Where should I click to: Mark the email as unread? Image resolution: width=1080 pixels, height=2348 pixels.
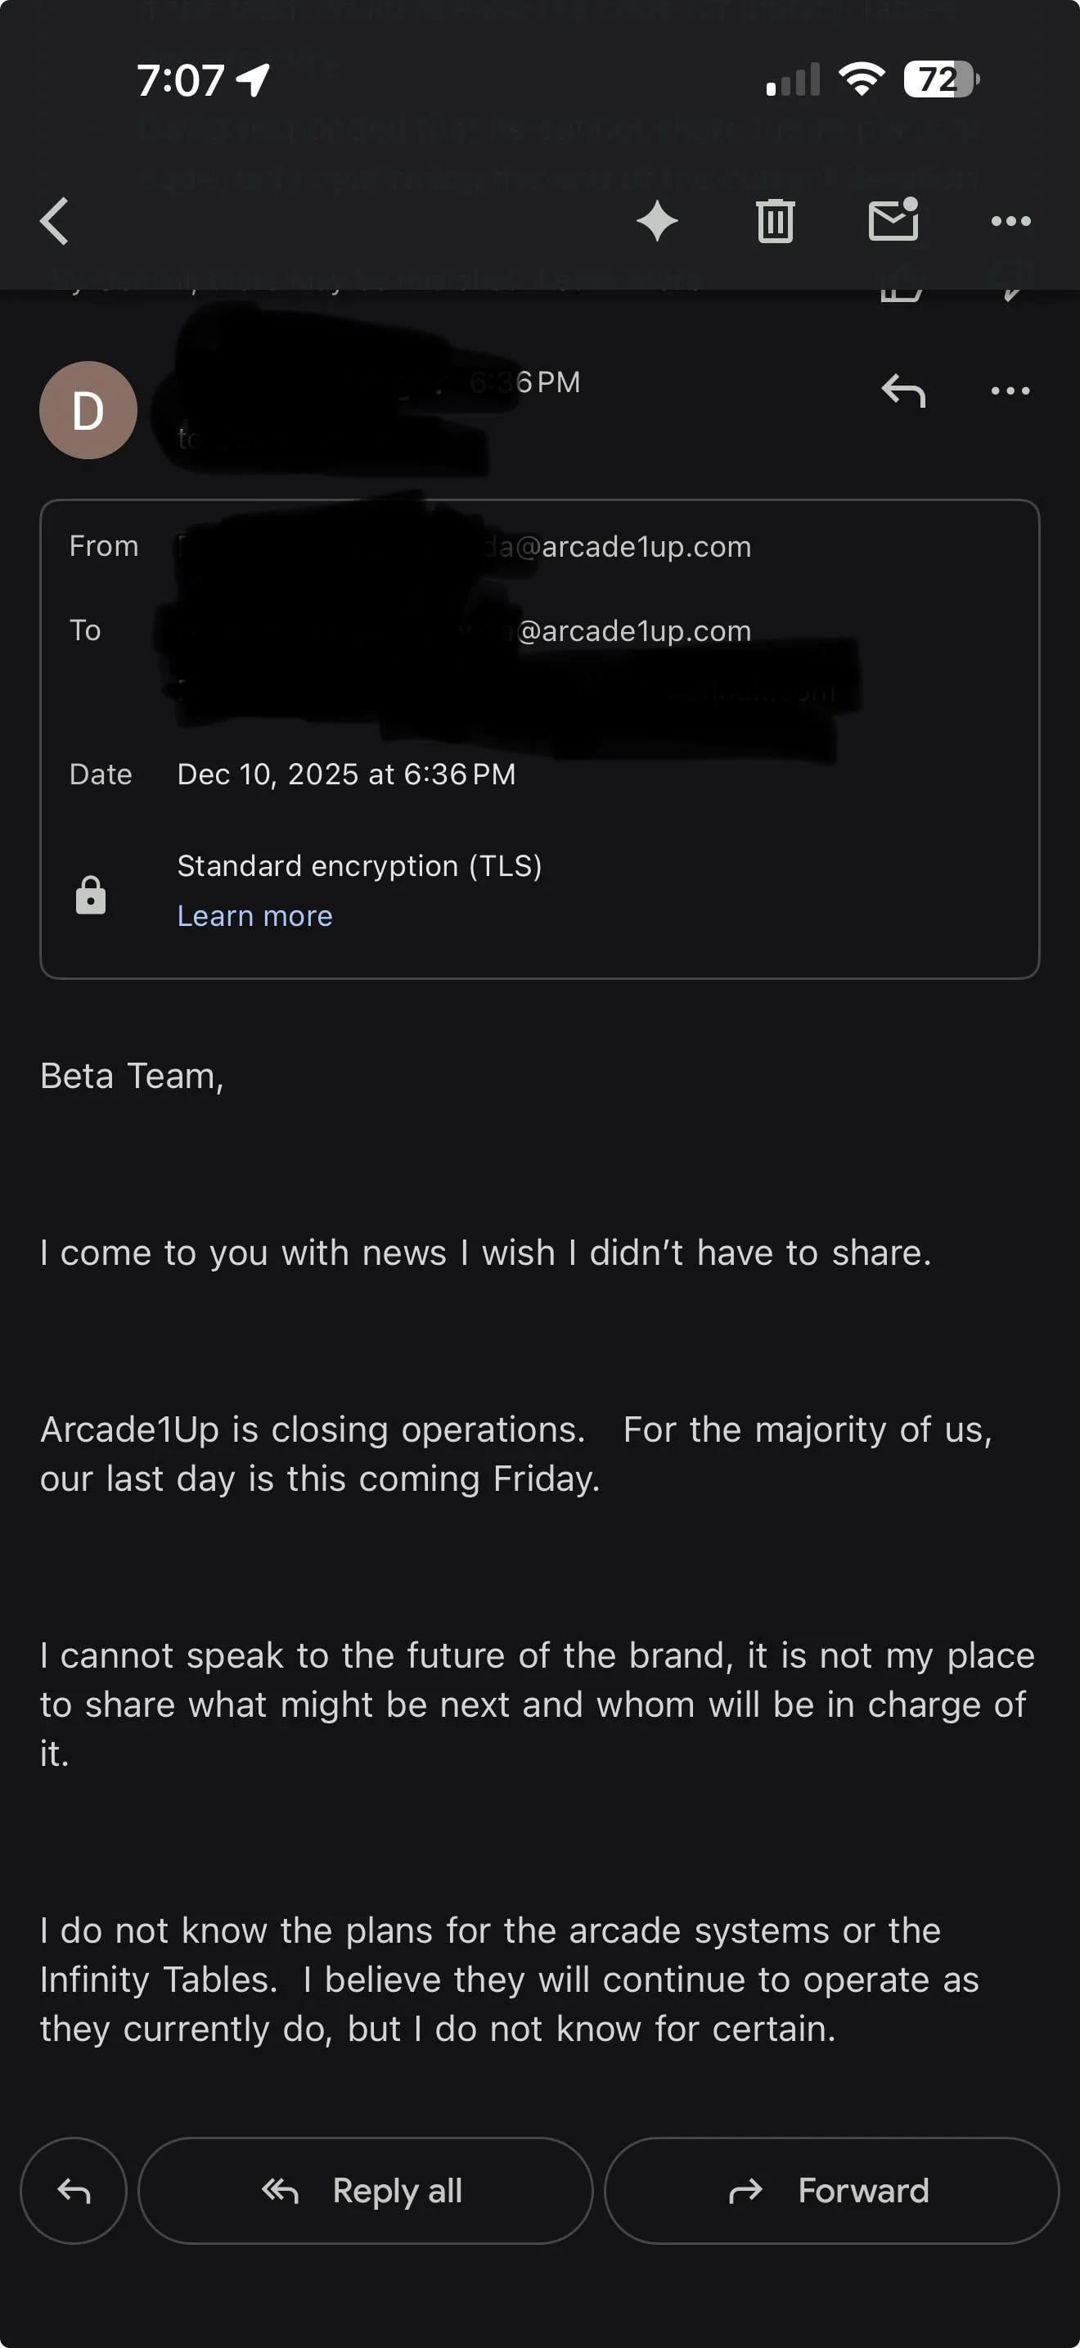[x=893, y=220]
